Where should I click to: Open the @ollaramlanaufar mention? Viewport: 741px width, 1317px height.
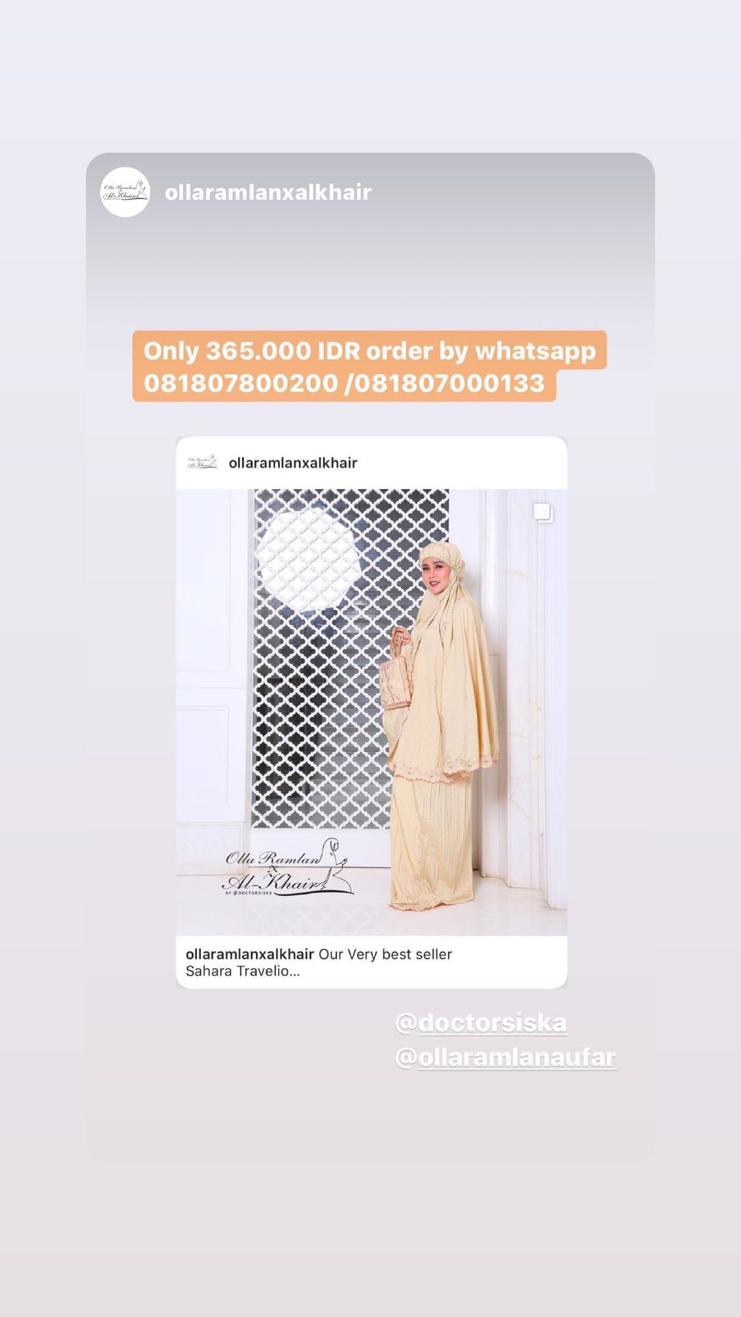click(506, 1057)
